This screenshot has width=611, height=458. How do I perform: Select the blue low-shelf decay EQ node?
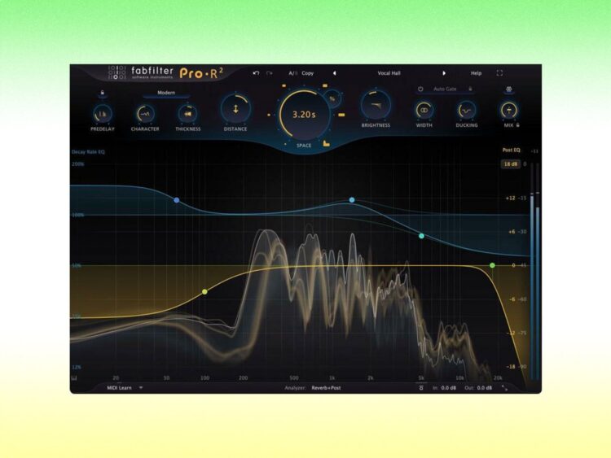pyautogui.click(x=177, y=200)
